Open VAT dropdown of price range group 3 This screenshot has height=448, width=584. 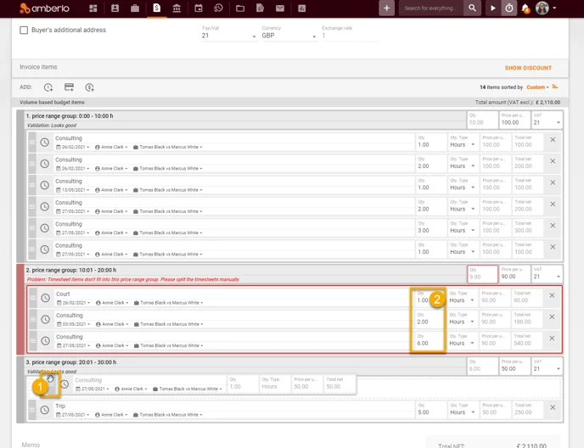coord(547,366)
